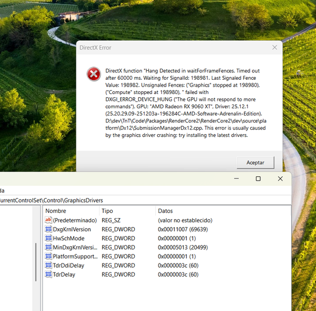Viewport: 316px width, 311px height.
Task: Click the Tipo column header
Action: point(125,211)
